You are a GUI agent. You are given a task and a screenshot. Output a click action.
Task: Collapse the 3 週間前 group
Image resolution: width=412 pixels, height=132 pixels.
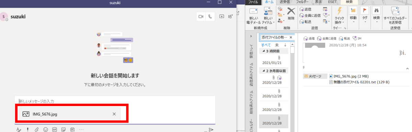coord(263,51)
